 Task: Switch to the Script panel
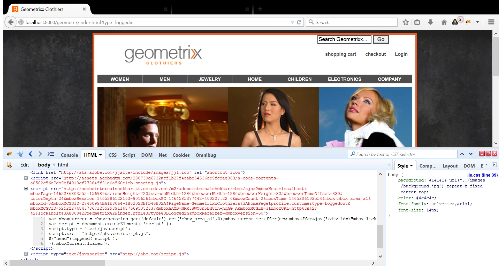[x=129, y=155]
